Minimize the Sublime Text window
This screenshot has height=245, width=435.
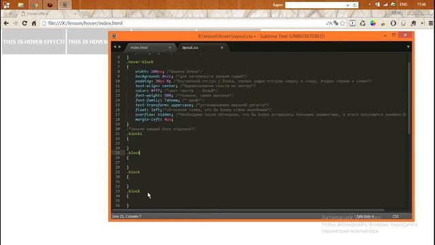coord(385,35)
